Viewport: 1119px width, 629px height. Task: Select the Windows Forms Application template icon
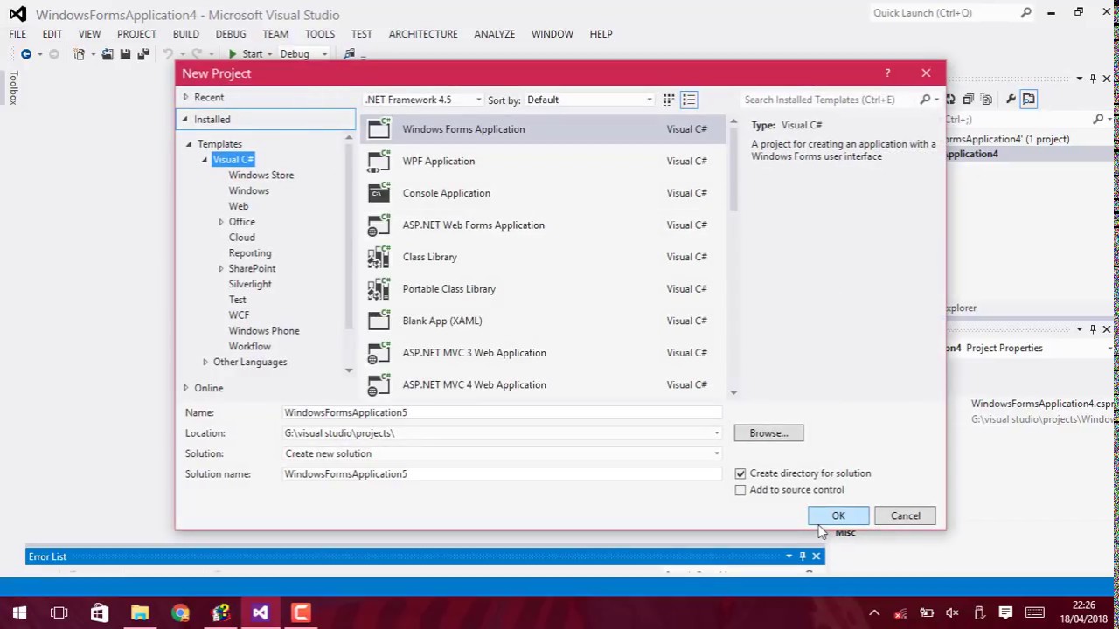click(379, 129)
